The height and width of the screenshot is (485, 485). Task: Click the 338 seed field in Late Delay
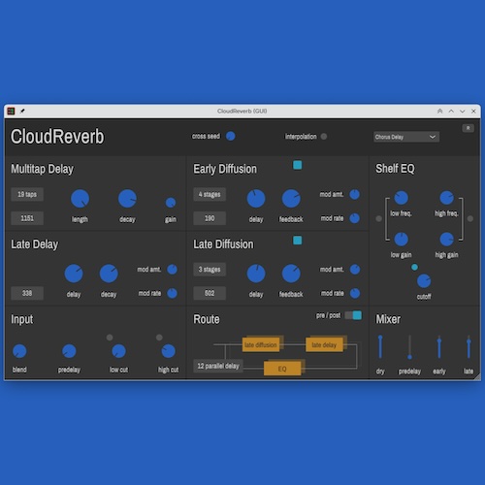tap(27, 293)
